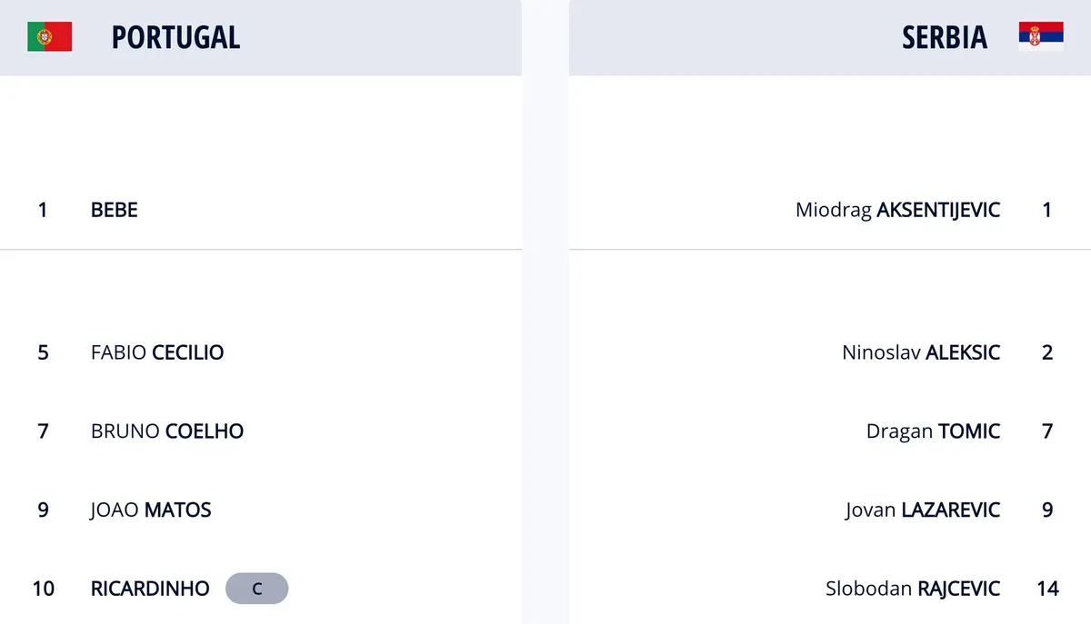1091x624 pixels.
Task: Click Serbia goalkeeper's number 1
Action: point(1047,210)
